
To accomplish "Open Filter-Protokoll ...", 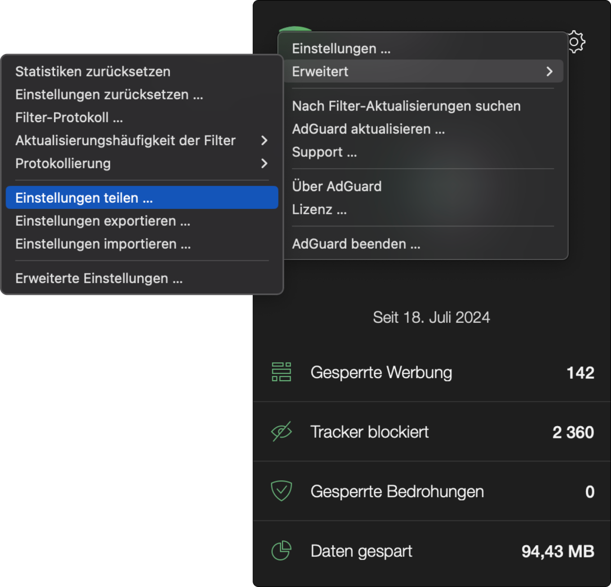I will coord(142,118).
